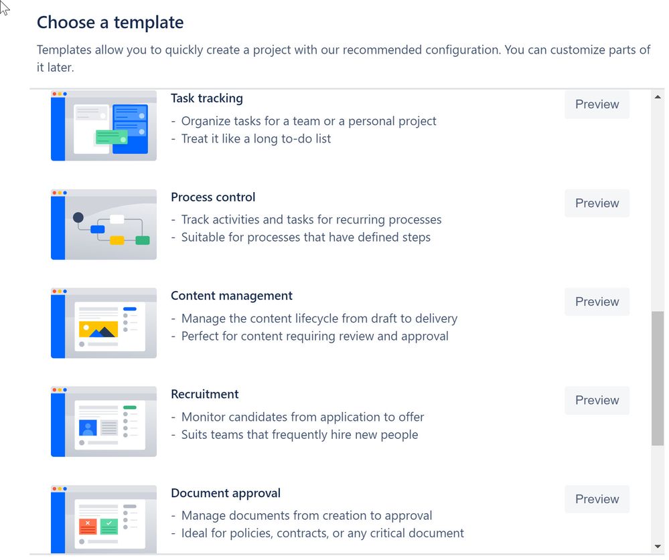Click the vertical scrollbar thumb
The height and width of the screenshot is (560, 669).
tap(658, 379)
